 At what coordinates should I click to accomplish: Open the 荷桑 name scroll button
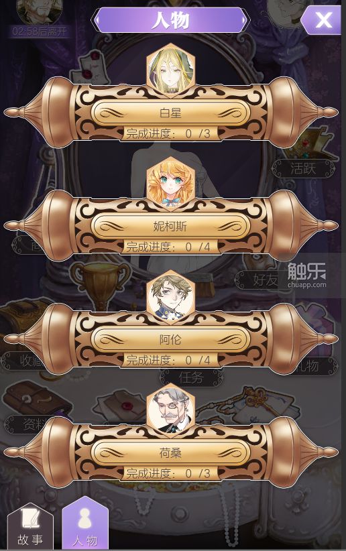pyautogui.click(x=170, y=453)
